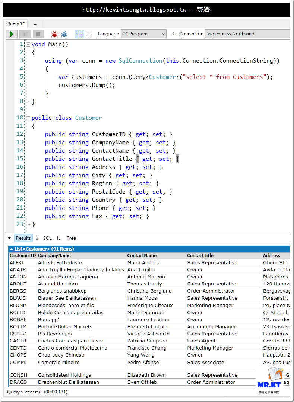The height and width of the screenshot is (402, 294).
Task: Click the Marketing Manager cell in BLONP row
Action: (x=224, y=305)
